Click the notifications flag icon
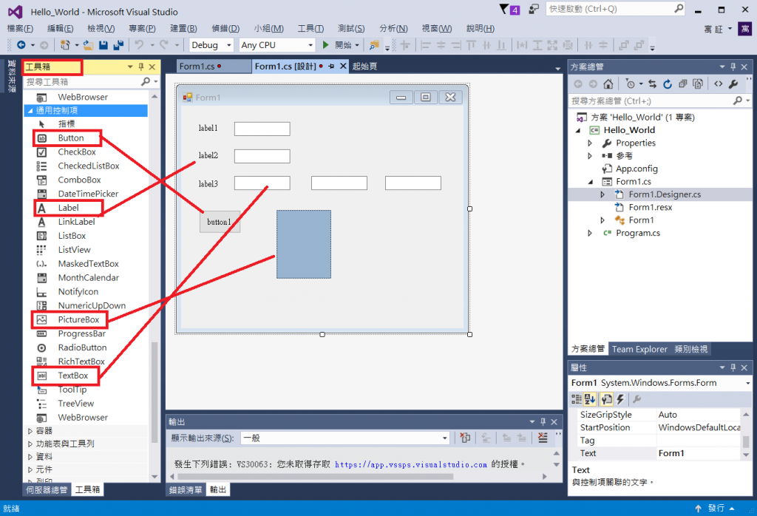The image size is (757, 516). 504,9
